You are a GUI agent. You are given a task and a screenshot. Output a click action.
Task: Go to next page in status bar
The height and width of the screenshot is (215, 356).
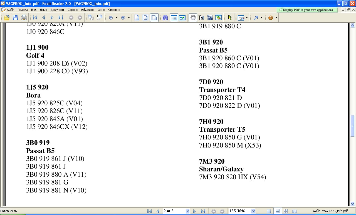(194, 211)
